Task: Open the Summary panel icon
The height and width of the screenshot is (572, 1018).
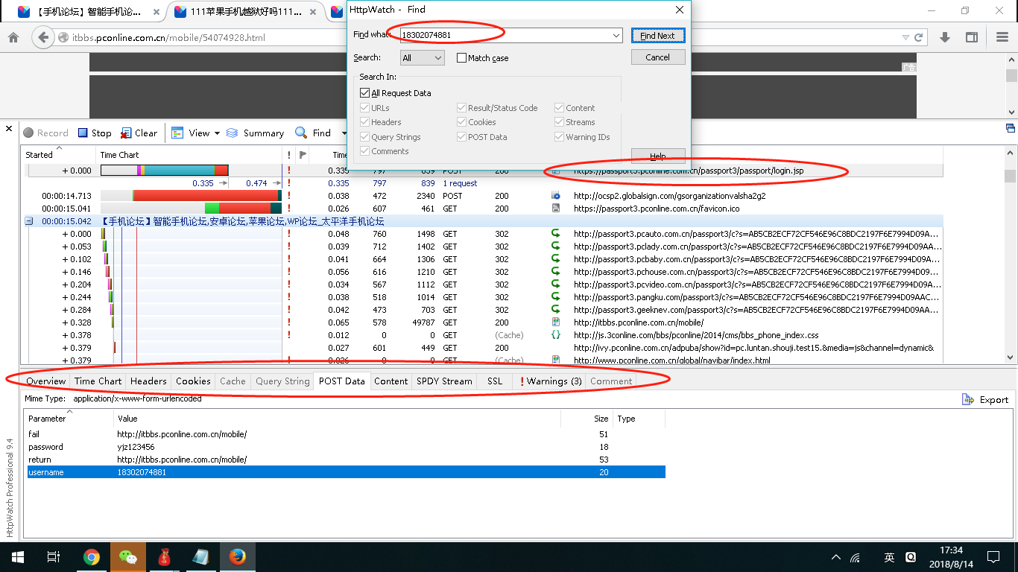Action: [232, 133]
